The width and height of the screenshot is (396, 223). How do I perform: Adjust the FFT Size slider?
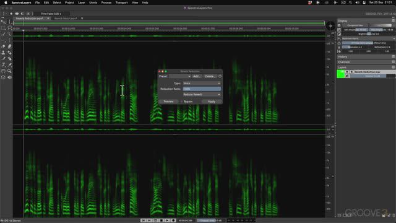click(x=369, y=43)
